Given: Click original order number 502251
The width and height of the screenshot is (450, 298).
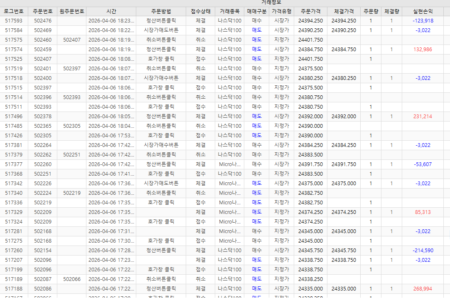Looking at the screenshot, I should pos(72,154).
